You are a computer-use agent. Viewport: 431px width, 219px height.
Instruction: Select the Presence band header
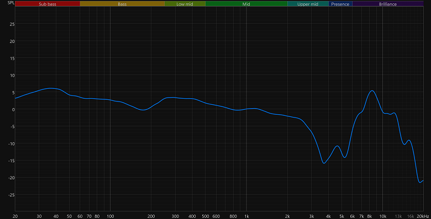340,4
